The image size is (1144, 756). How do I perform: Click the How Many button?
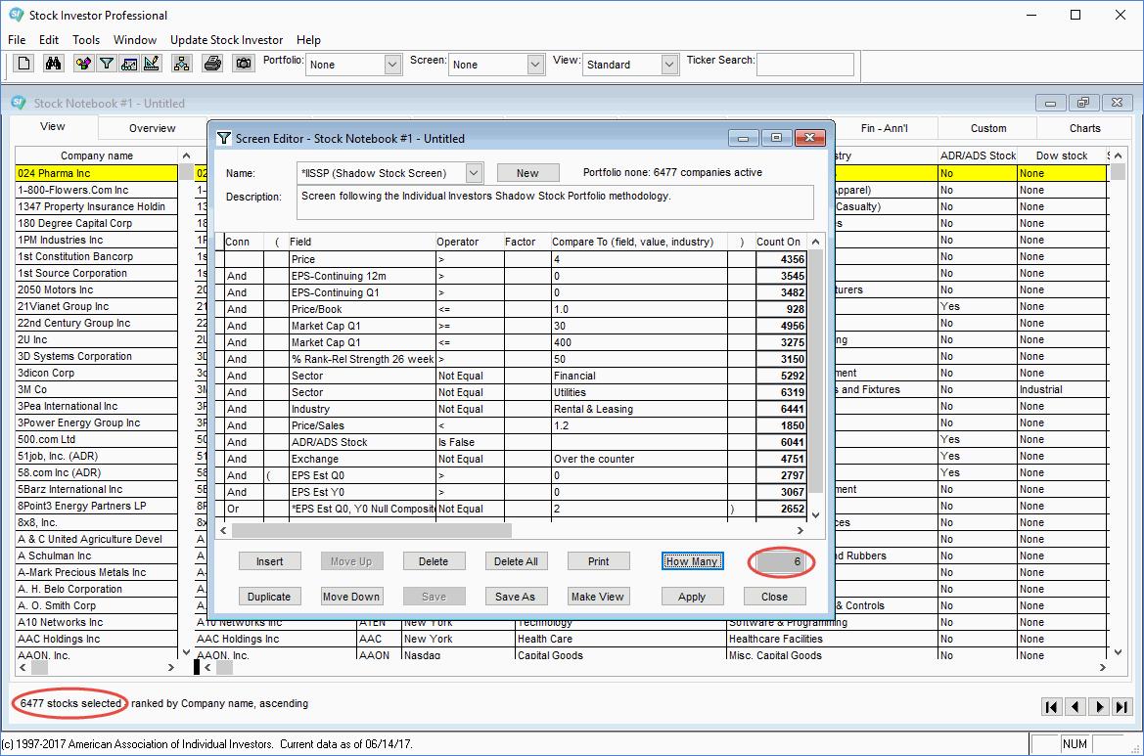pos(692,560)
